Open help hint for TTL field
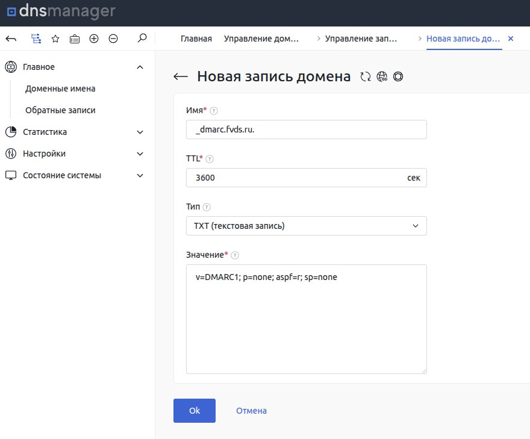530x439 pixels. coord(210,159)
